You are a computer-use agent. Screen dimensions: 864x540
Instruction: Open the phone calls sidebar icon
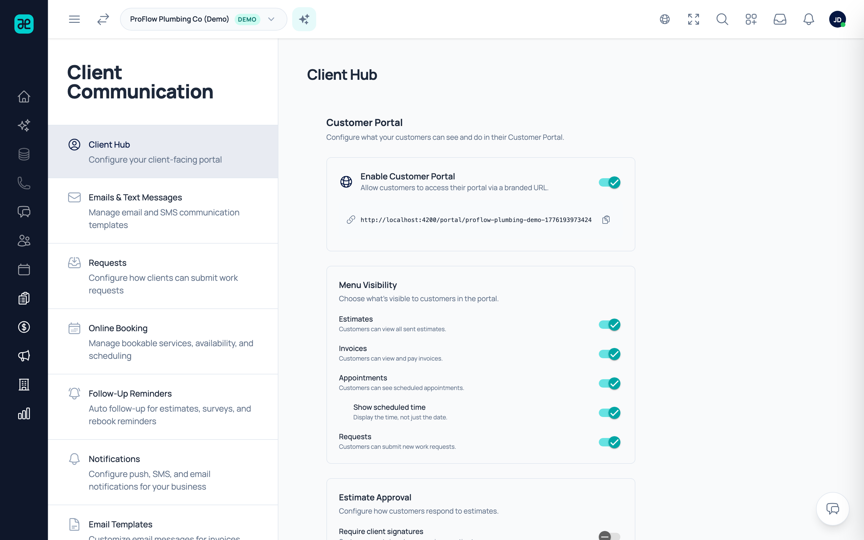(x=24, y=183)
